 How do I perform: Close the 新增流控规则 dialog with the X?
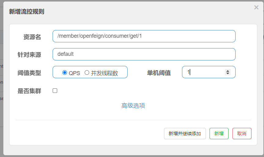pos(256,8)
